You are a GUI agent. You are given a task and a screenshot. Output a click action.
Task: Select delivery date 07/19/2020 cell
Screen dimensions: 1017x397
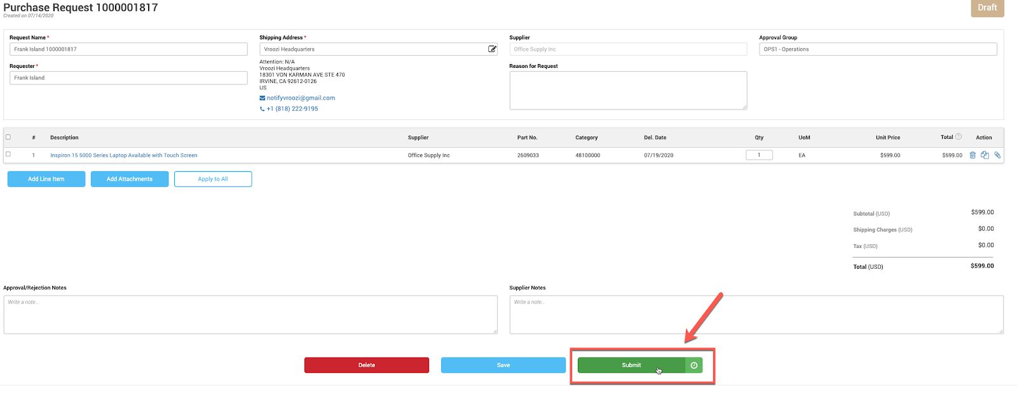point(659,155)
